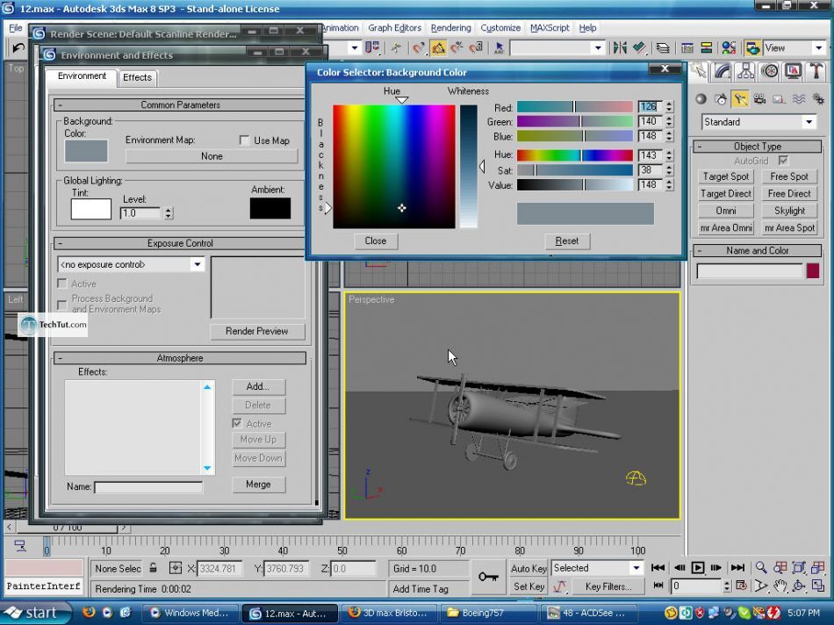The image size is (834, 625).
Task: Open the Motion panel tab icon
Action: tap(770, 71)
